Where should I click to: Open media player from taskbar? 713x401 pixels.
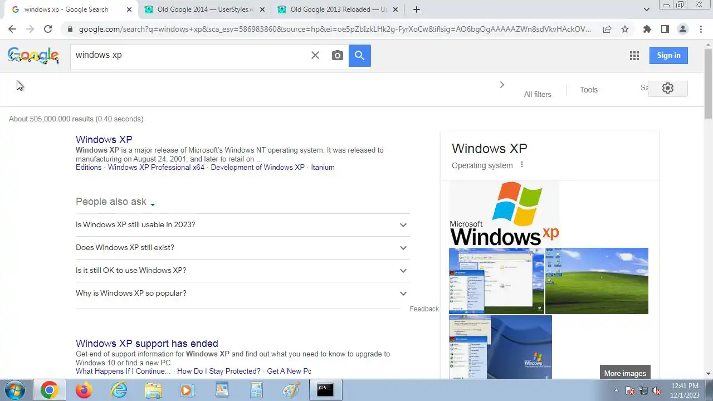coord(187,390)
